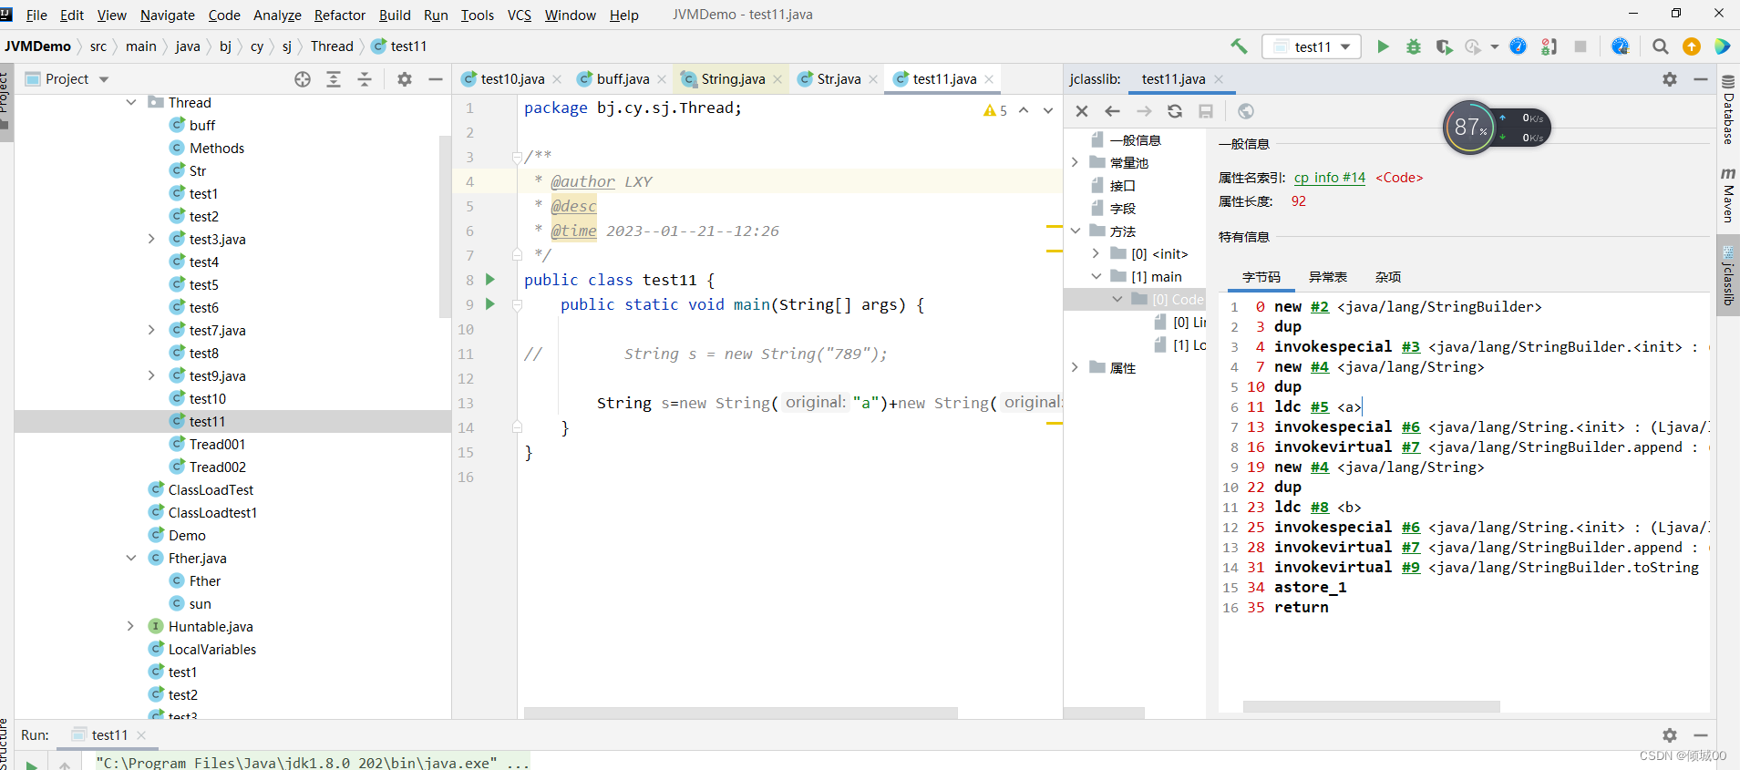The height and width of the screenshot is (770, 1740).
Task: Follow #2 StringBuilder constant link
Action: click(1320, 307)
